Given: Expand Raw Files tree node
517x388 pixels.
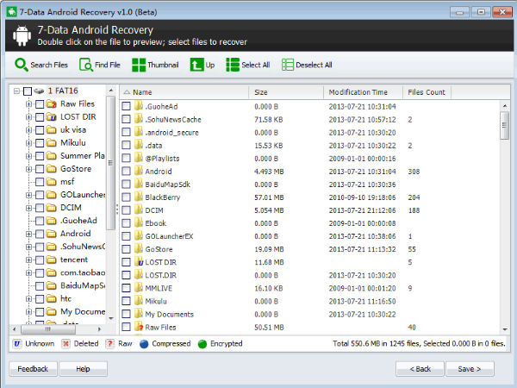Looking at the screenshot, I should 28,104.
